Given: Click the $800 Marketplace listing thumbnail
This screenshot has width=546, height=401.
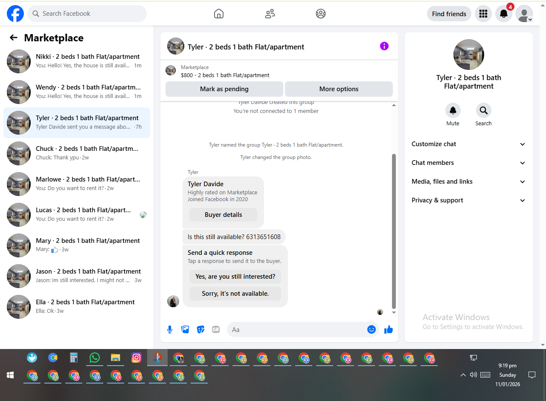Looking at the screenshot, I should point(171,70).
